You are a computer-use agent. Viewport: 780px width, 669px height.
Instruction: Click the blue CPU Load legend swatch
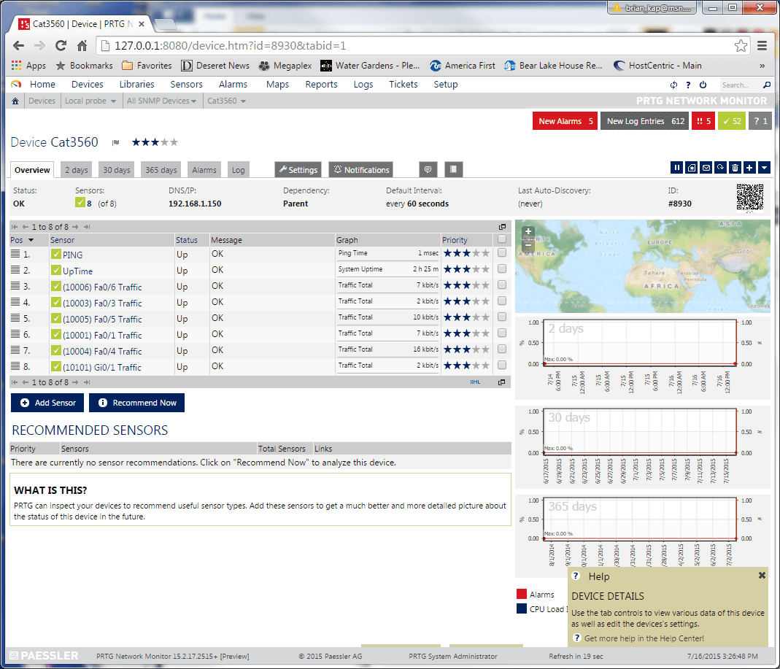pos(521,609)
